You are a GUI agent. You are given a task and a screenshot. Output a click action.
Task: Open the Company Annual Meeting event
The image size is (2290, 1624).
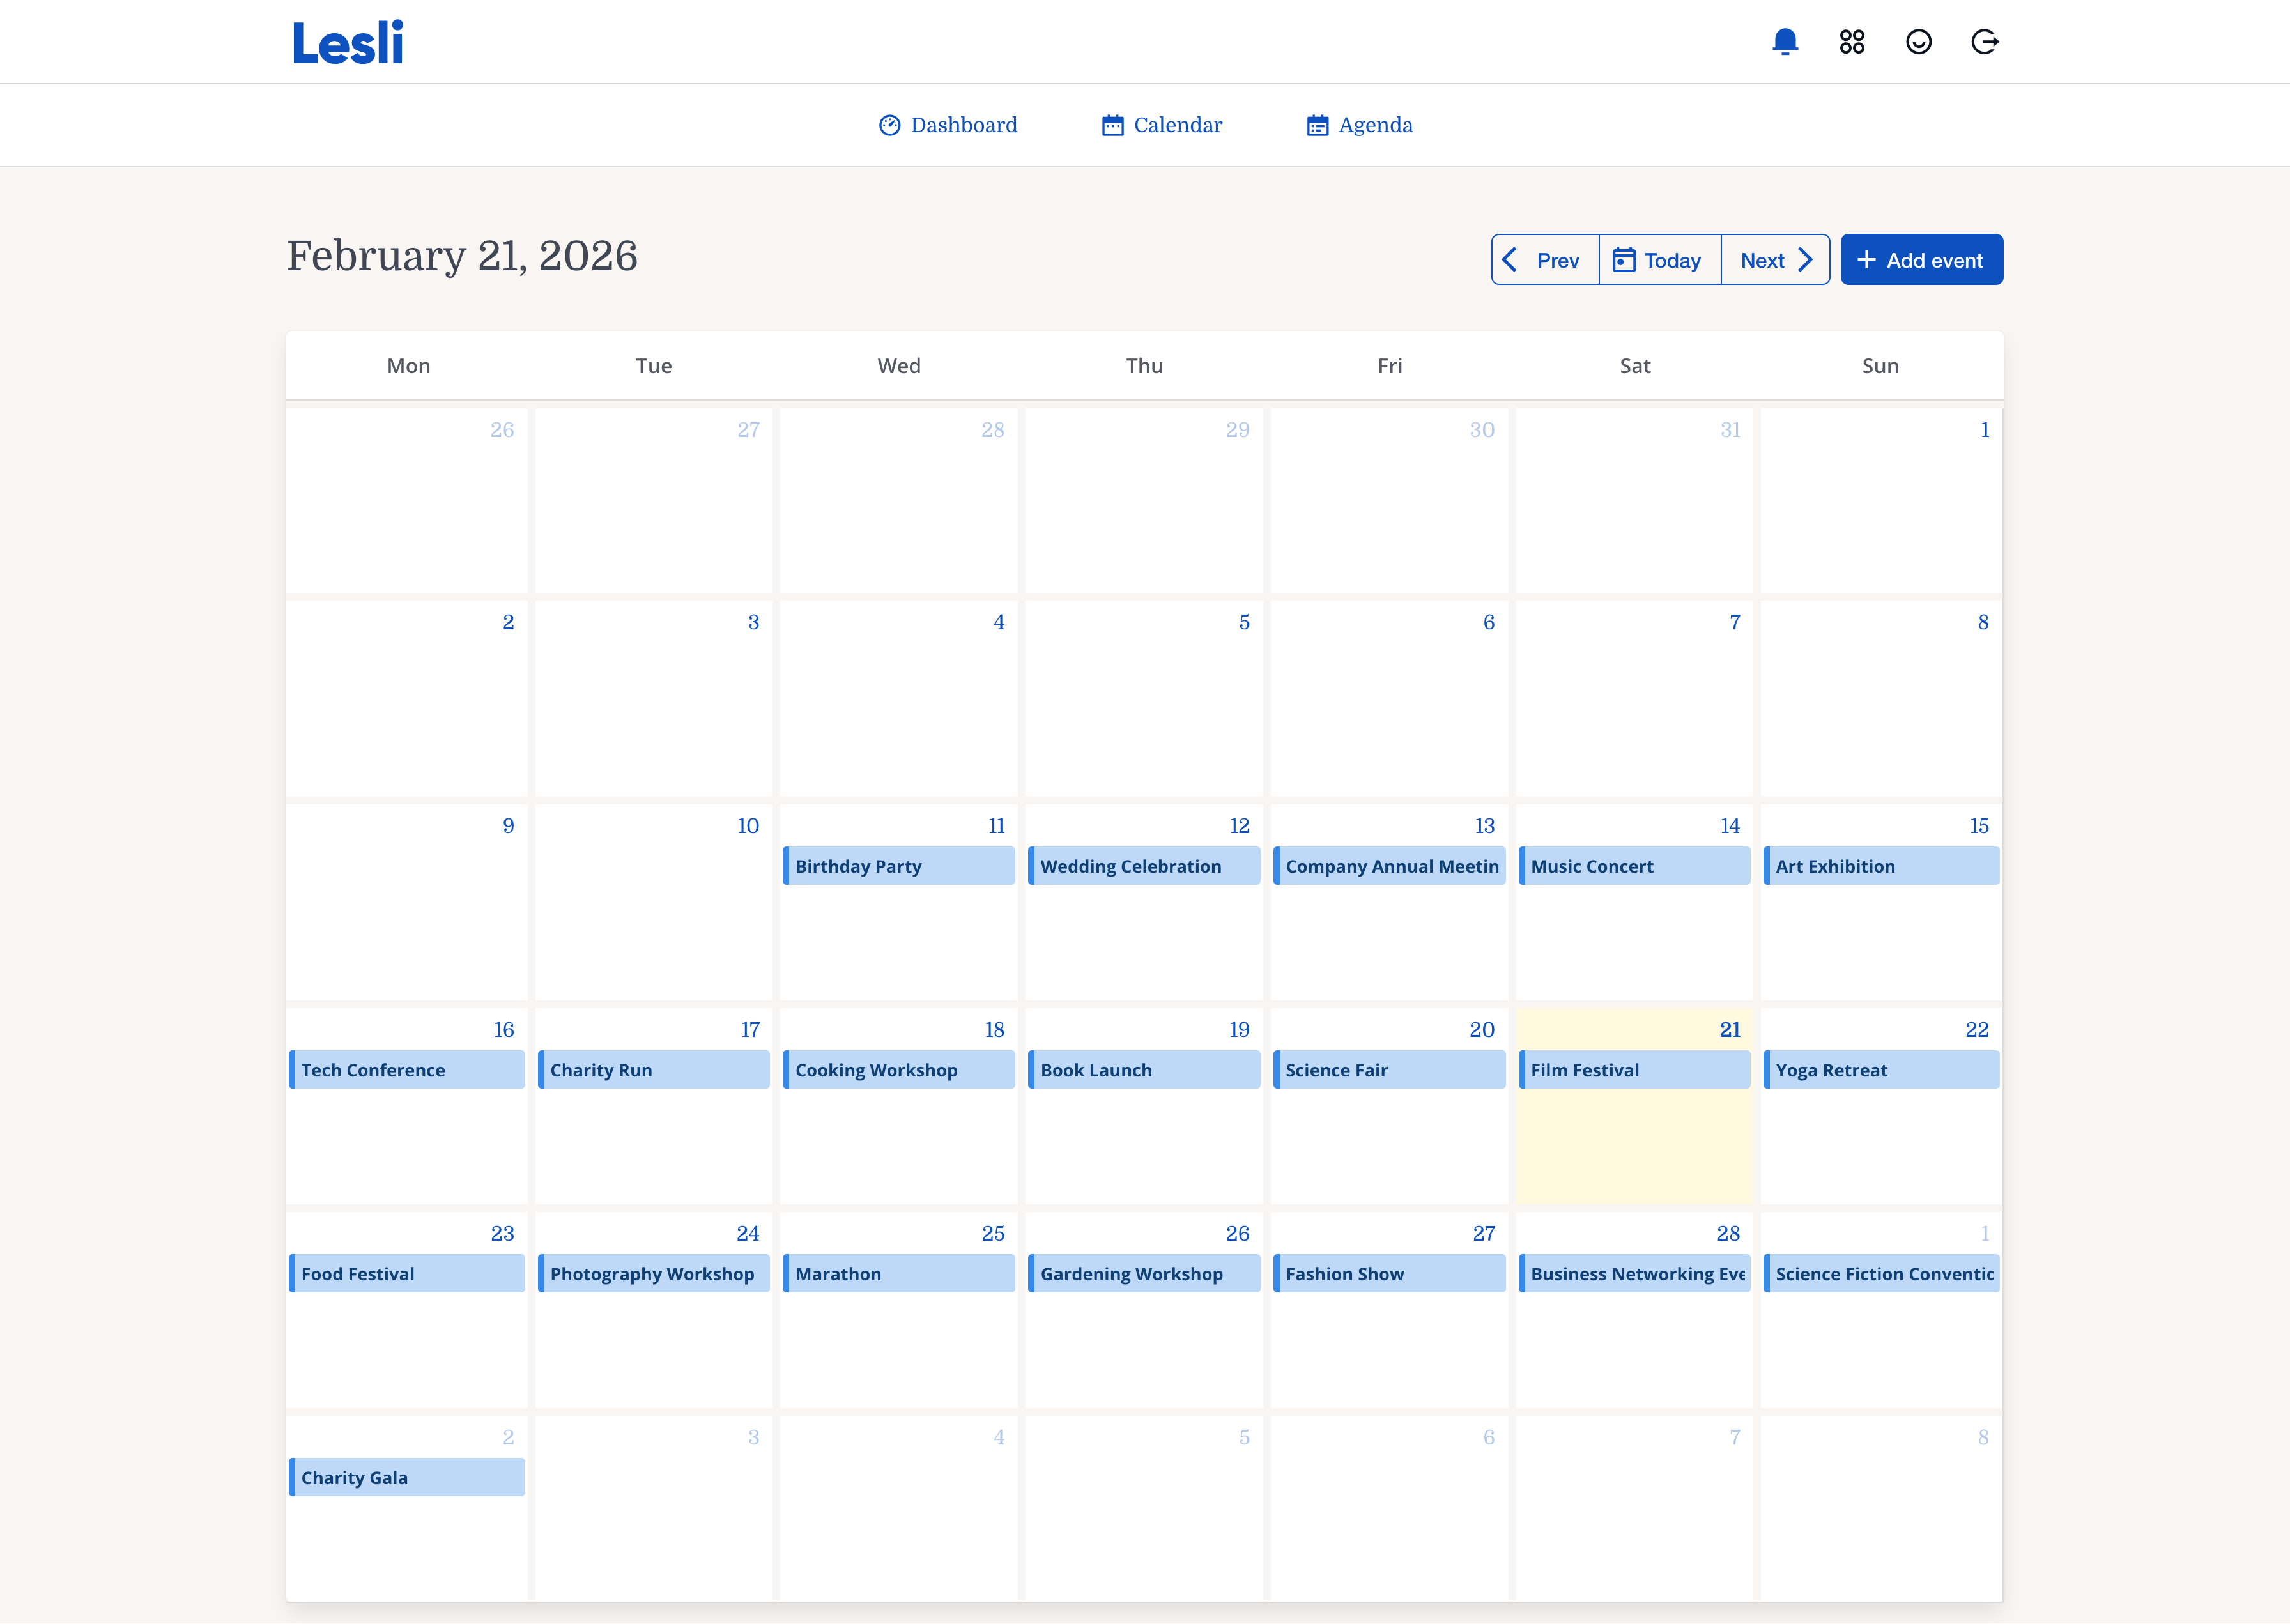click(1389, 866)
